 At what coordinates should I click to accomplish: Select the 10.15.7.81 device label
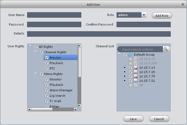147,81
